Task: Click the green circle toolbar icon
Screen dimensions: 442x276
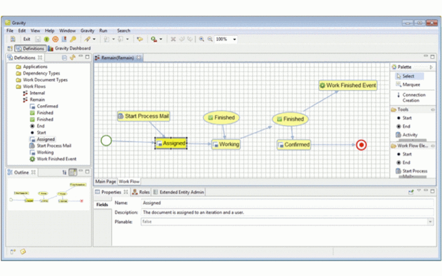Action: (x=47, y=39)
